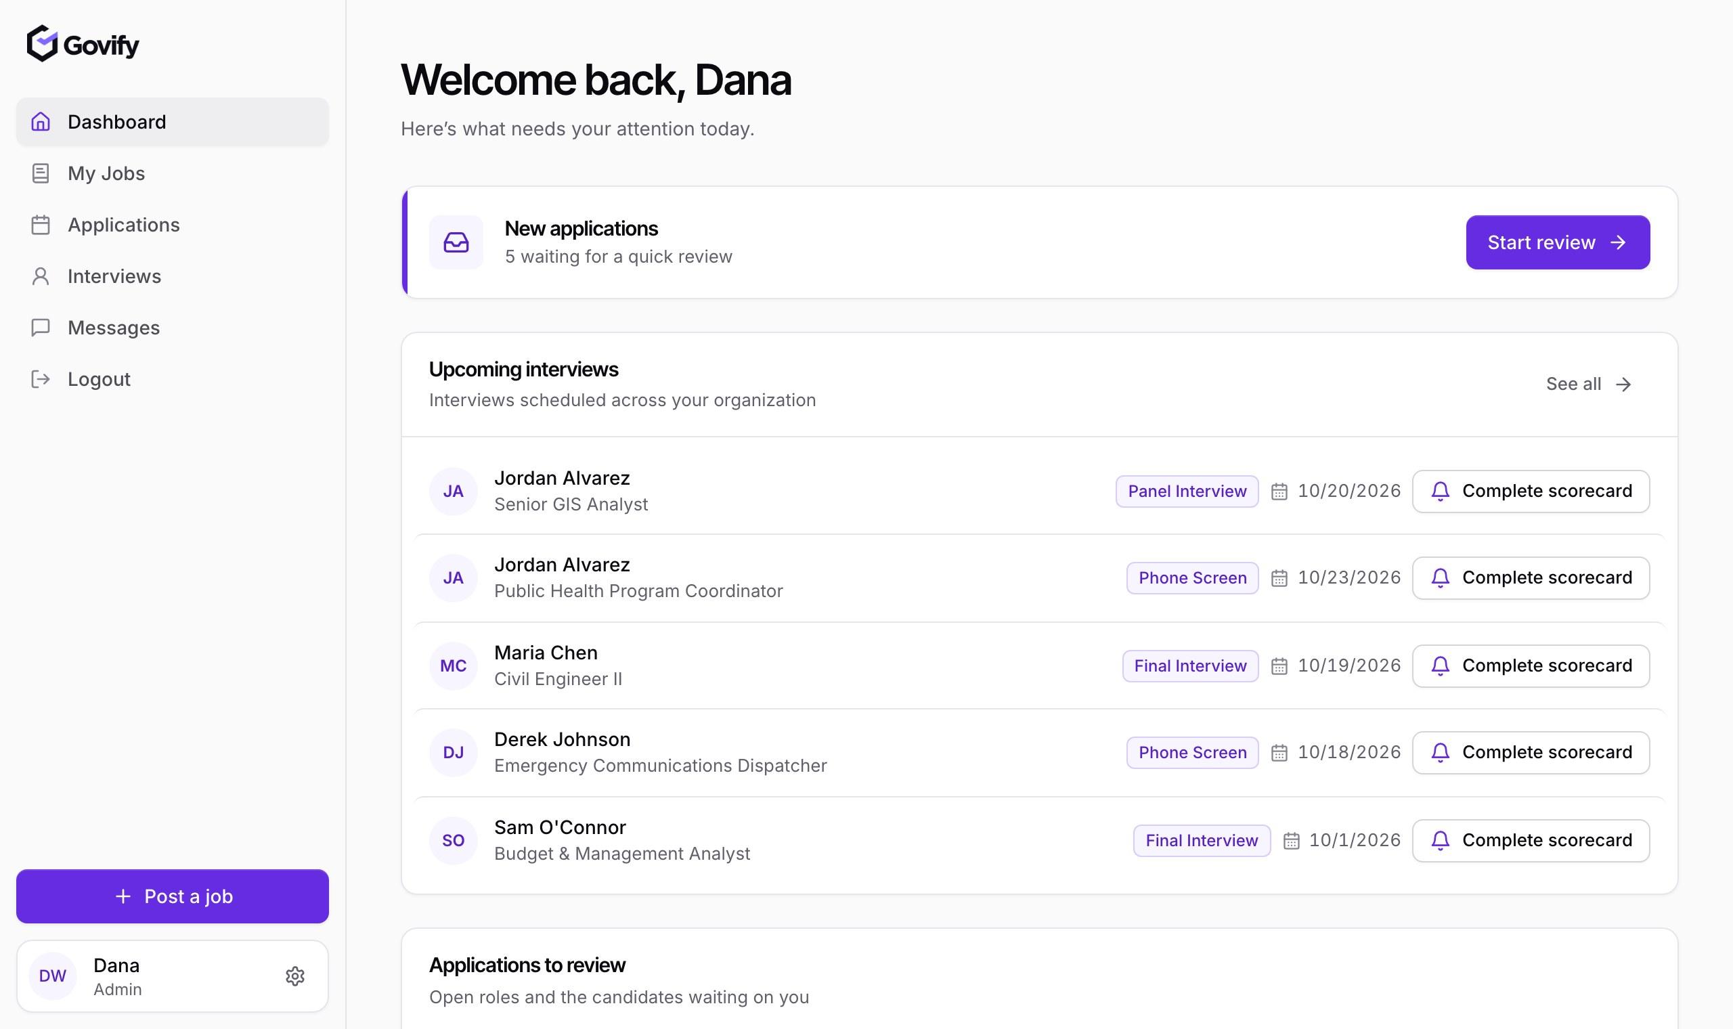
Task: Click Maria Chen's Final Interview tag
Action: point(1190,665)
